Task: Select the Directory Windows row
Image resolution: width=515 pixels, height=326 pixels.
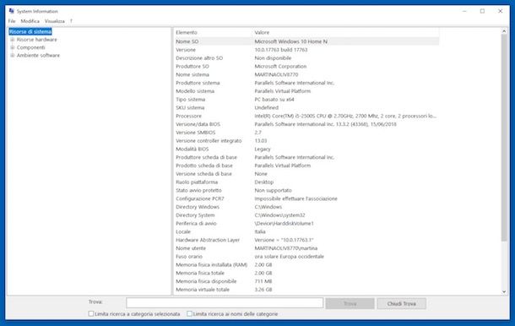Action: coord(306,207)
